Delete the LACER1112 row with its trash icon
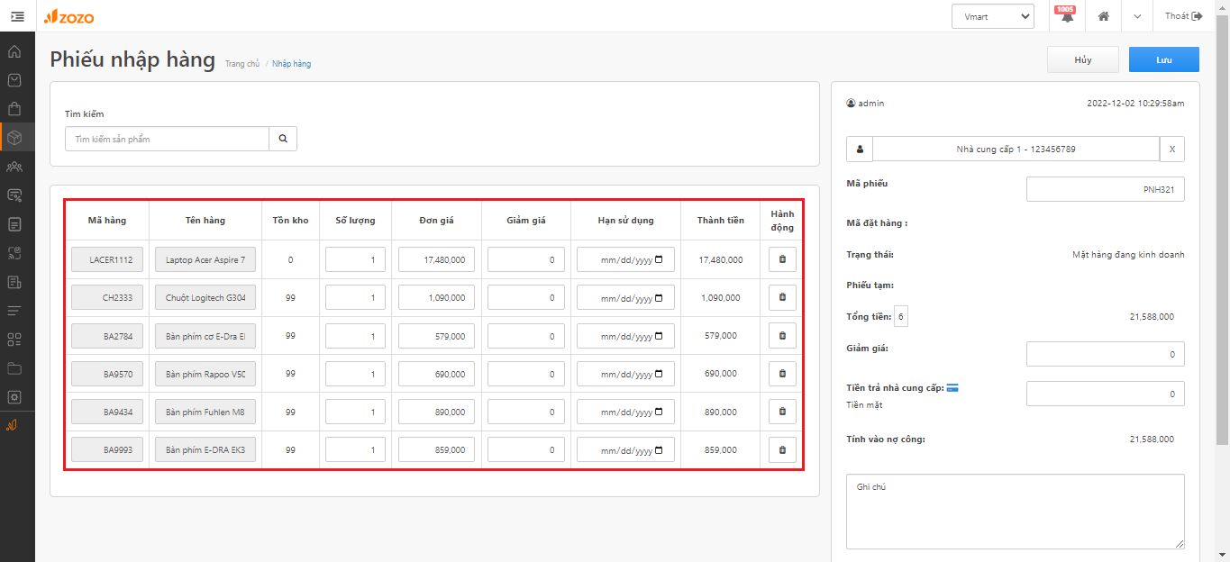The height and width of the screenshot is (562, 1230). (782, 259)
